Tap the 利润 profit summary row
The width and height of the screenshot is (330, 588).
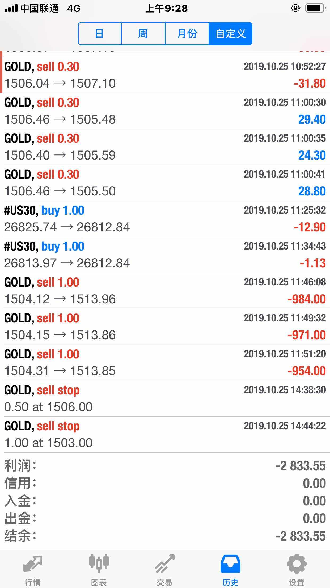click(x=165, y=466)
